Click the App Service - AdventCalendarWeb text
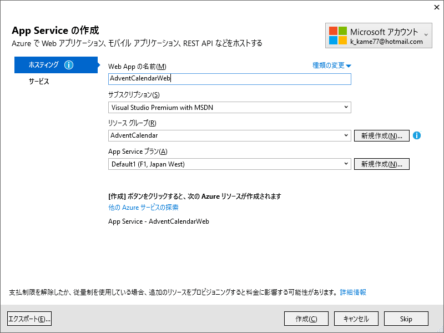 pos(159,221)
